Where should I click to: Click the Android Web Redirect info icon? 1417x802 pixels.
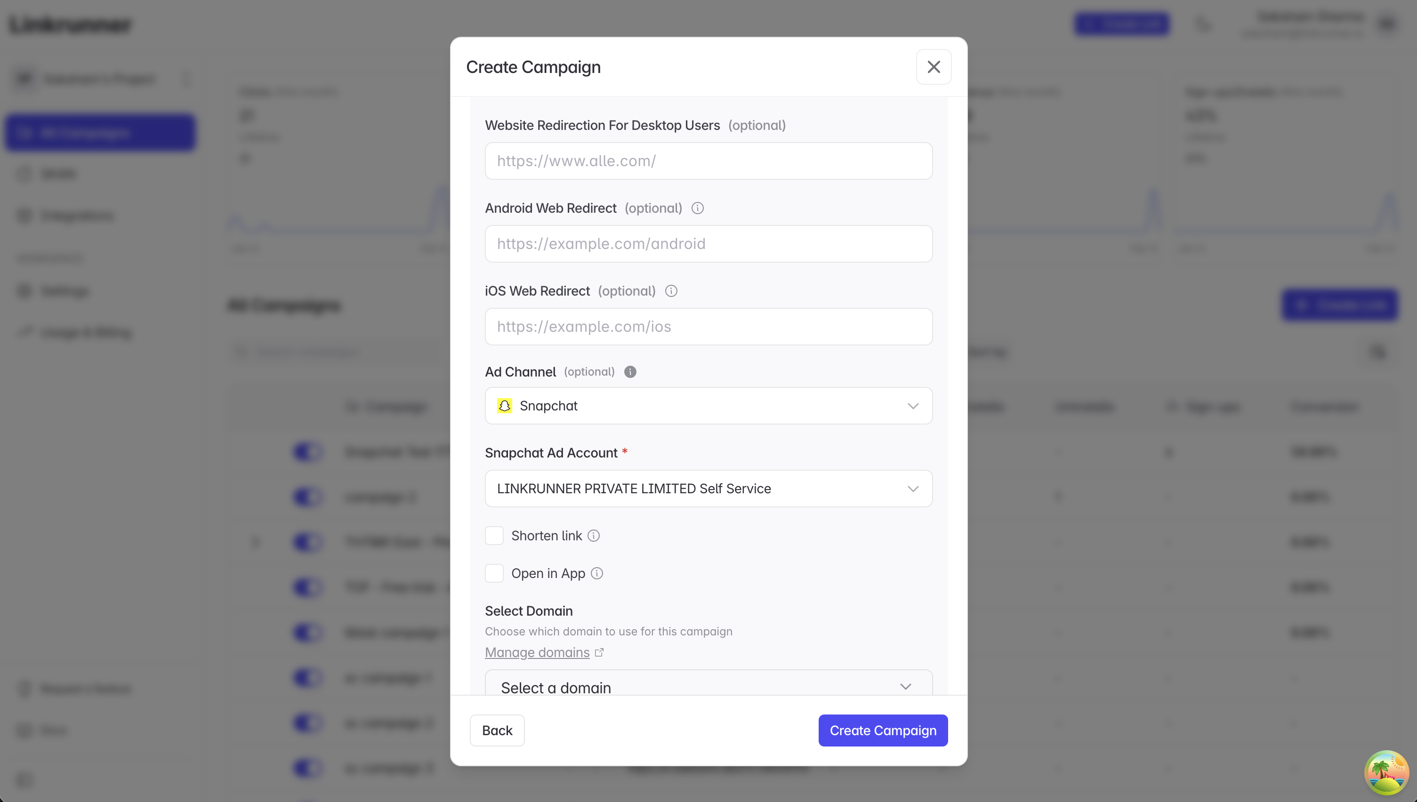pyautogui.click(x=698, y=208)
